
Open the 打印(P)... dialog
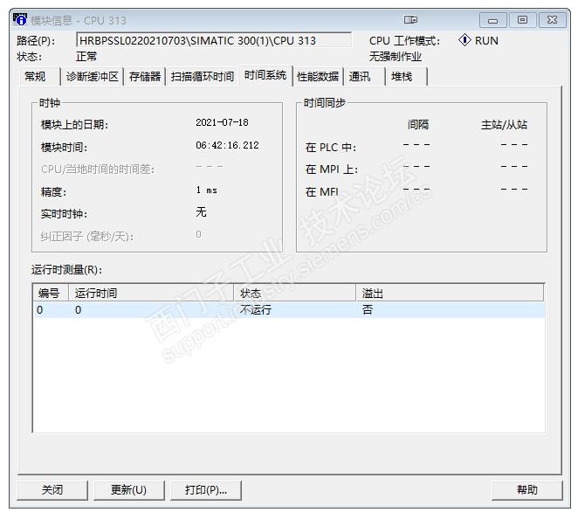coord(206,490)
